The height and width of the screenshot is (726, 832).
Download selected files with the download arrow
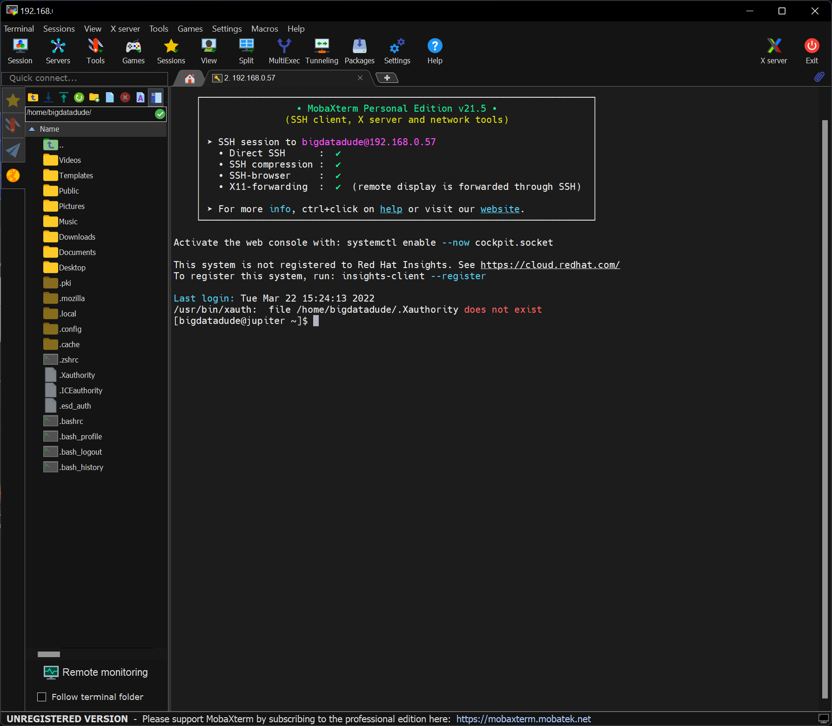point(48,97)
